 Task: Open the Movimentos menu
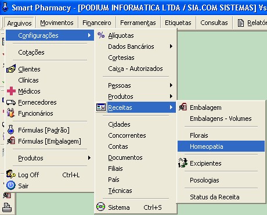click(57, 23)
